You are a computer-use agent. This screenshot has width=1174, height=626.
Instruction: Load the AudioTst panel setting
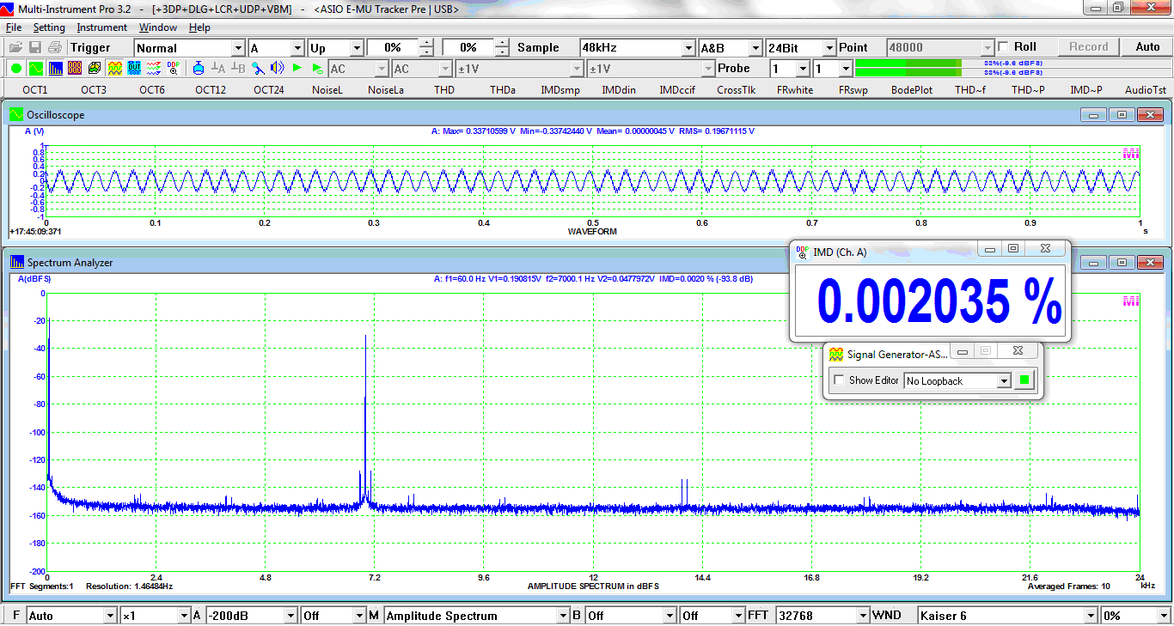pyautogui.click(x=1146, y=89)
